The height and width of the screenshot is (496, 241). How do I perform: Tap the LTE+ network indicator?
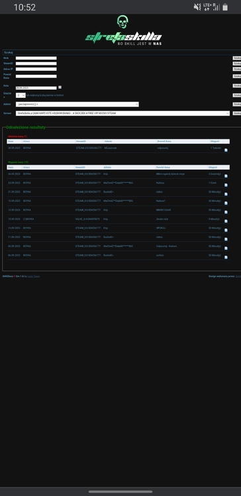tap(207, 7)
